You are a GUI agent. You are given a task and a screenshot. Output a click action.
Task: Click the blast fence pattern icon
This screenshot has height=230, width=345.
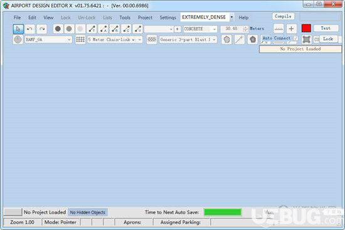pos(152,39)
